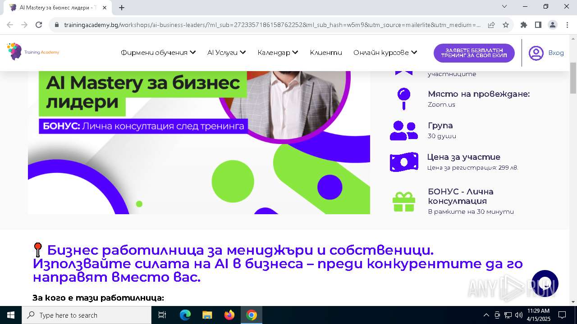Expand the AI Услуги dropdown menu
The height and width of the screenshot is (324, 577).
click(x=226, y=53)
